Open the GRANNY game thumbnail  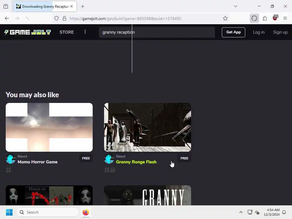(147, 195)
